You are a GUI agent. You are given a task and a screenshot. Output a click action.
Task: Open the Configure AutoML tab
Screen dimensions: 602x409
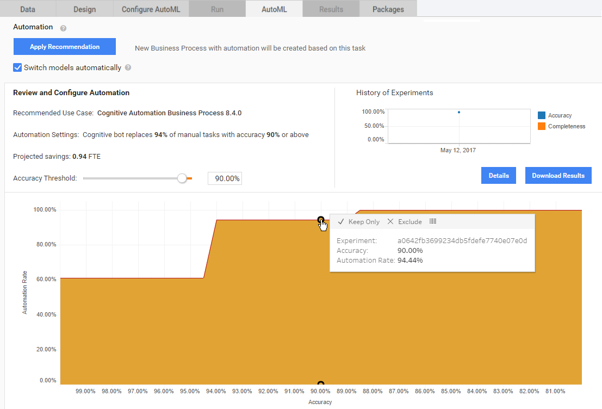tap(151, 9)
